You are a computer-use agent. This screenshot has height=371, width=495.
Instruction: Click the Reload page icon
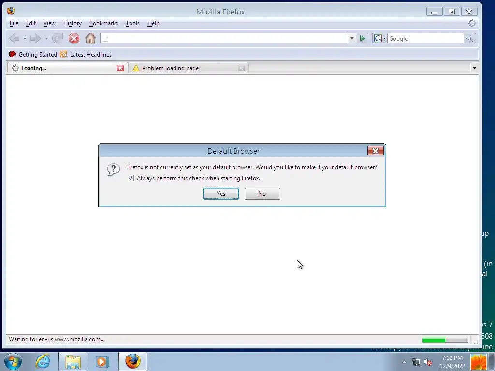point(58,39)
